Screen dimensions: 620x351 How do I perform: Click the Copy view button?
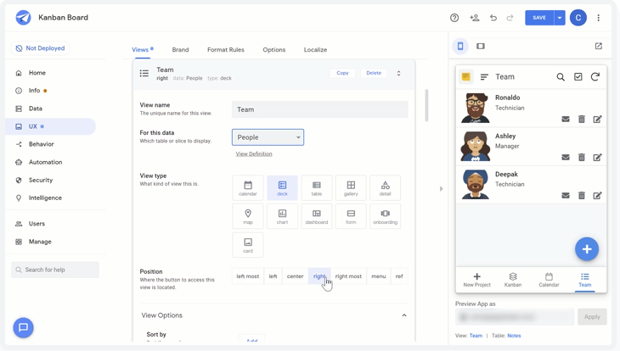(x=342, y=73)
